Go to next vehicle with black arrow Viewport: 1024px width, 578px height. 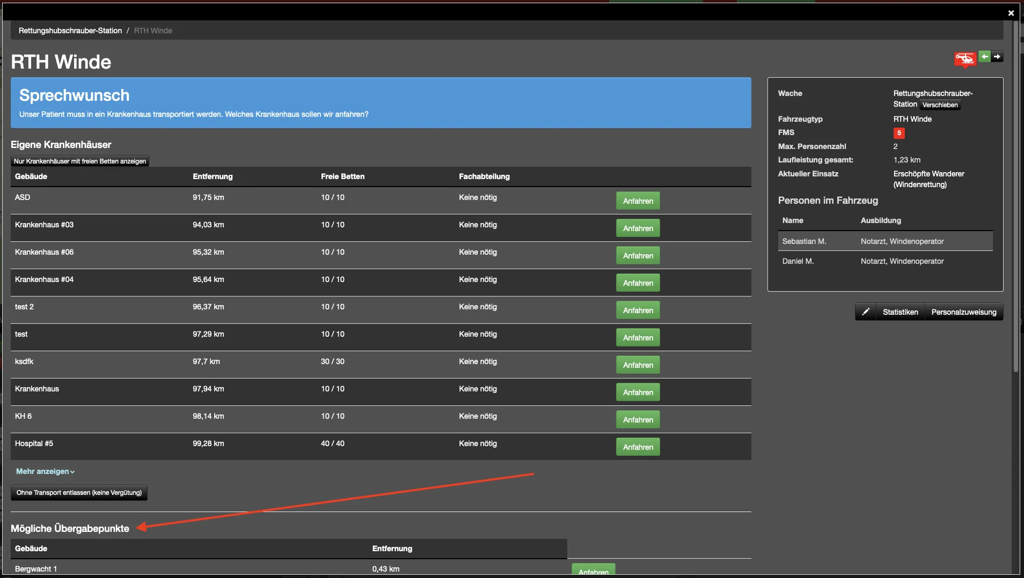click(x=997, y=57)
